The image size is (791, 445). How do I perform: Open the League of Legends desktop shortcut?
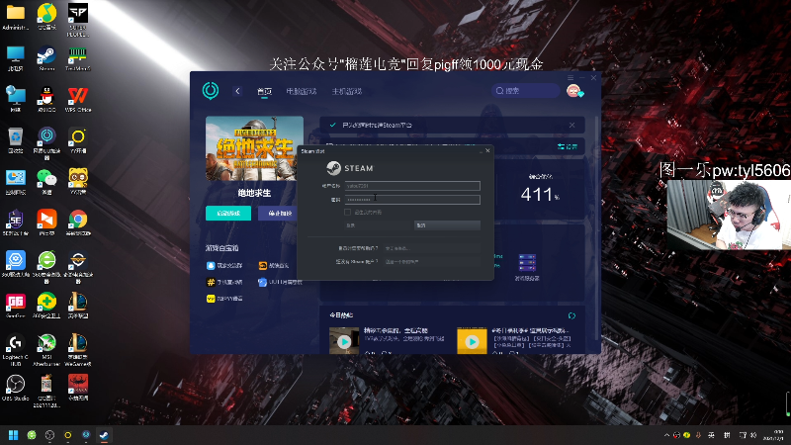click(x=78, y=306)
